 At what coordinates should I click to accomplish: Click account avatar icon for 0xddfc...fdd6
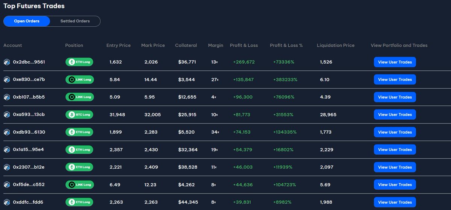tap(7, 202)
